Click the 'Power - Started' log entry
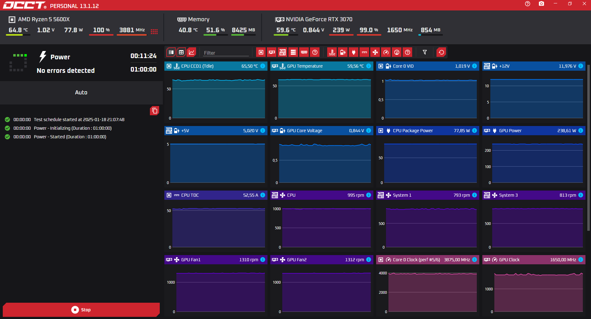 point(55,137)
